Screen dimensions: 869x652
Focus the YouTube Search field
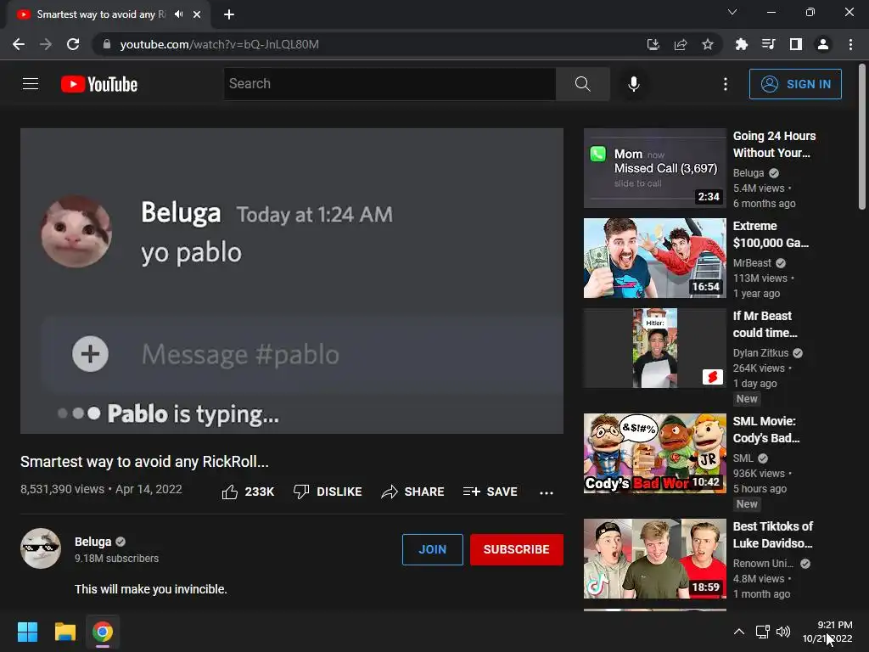point(389,84)
